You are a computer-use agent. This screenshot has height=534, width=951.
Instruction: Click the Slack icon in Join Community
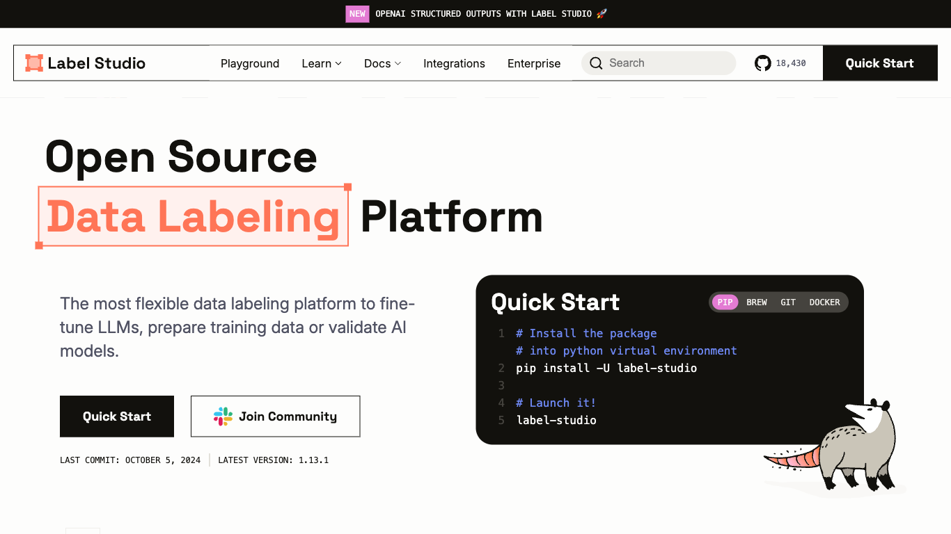(x=223, y=416)
